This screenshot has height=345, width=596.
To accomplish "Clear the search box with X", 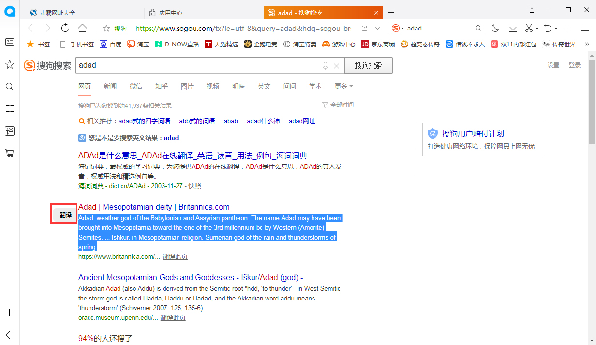I will (337, 66).
